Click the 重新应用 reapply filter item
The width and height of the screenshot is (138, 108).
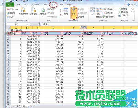83,13
